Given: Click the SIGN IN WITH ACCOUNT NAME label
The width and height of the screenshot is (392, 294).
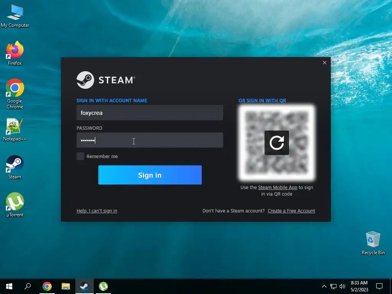Looking at the screenshot, I should (x=112, y=101).
